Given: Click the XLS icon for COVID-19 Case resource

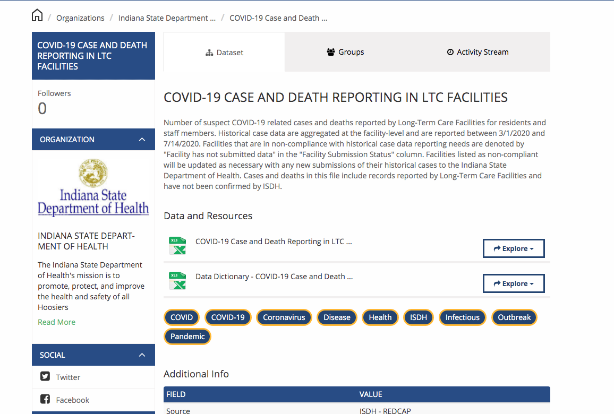Looking at the screenshot, I should (x=177, y=246).
